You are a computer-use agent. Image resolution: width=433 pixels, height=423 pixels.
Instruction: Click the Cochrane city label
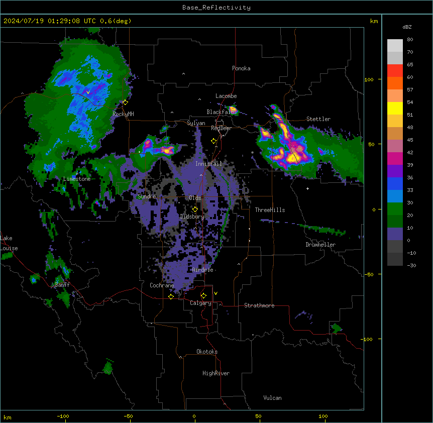click(162, 285)
